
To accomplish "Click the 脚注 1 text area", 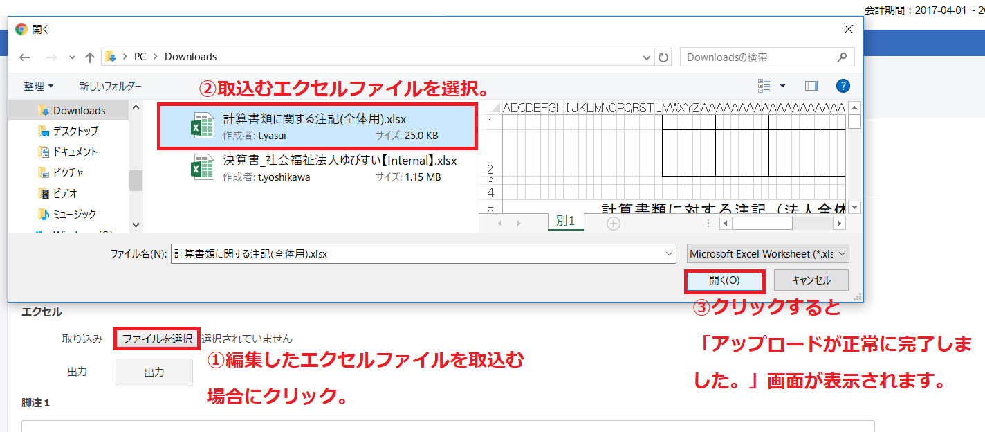I will tap(448, 426).
